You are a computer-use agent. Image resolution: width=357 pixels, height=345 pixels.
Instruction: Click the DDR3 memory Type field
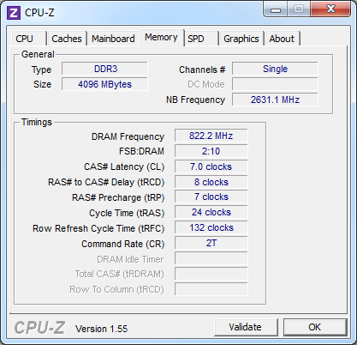(104, 69)
